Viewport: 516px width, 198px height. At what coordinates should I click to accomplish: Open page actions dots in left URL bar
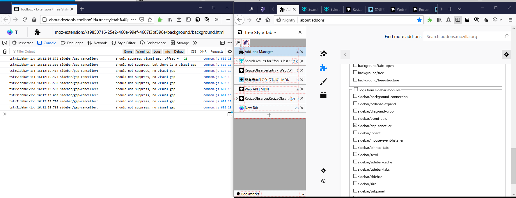tap(134, 19)
